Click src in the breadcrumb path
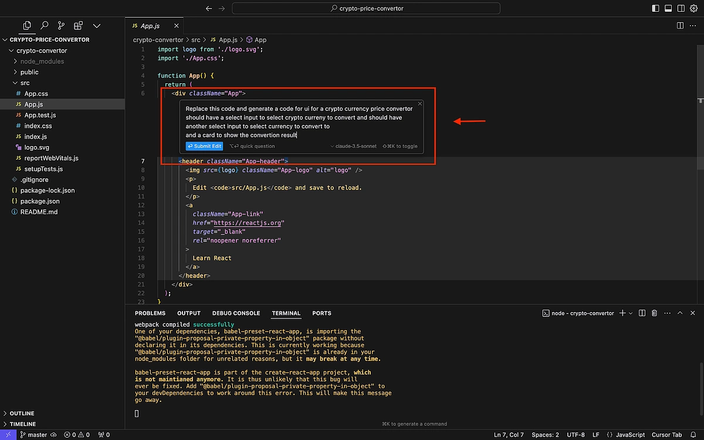Screen dimensions: 704x440 (x=197, y=40)
